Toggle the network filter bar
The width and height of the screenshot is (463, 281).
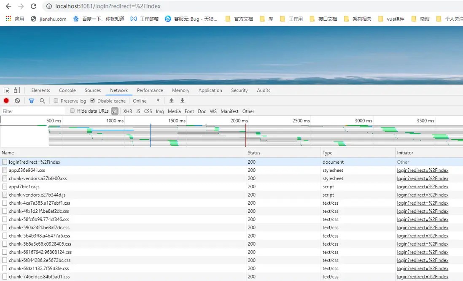[31, 100]
